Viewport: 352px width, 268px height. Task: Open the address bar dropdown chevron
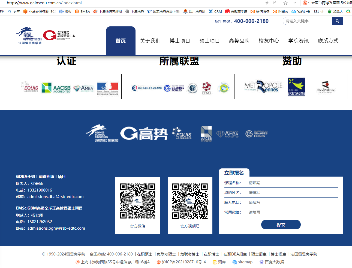[x=295, y=3]
